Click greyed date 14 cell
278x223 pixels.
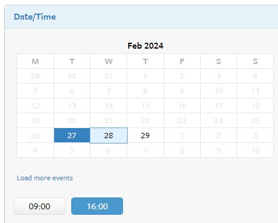(109, 106)
